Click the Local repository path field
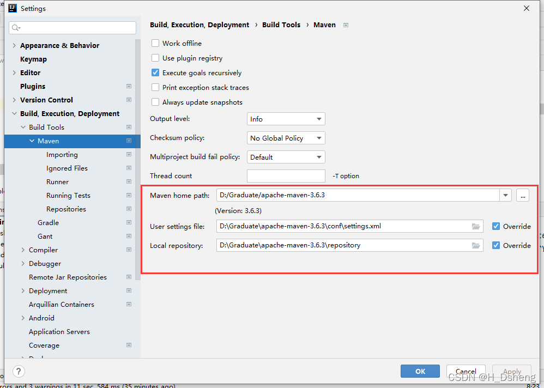This screenshot has height=388, width=544. (350, 245)
